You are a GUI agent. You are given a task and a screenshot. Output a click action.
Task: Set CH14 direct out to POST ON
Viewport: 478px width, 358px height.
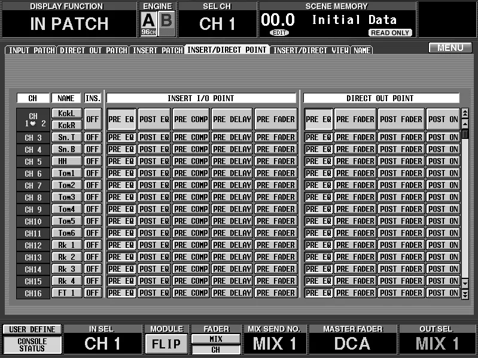(x=443, y=269)
